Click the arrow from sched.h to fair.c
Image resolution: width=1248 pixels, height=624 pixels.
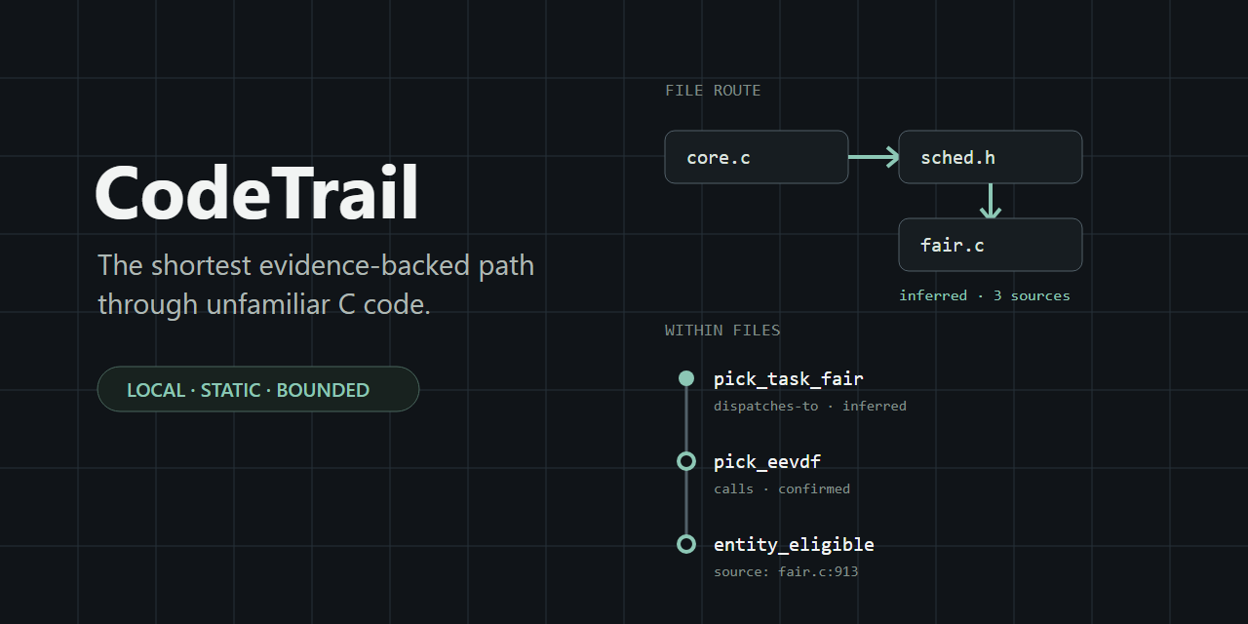tap(991, 201)
